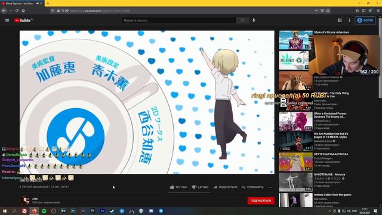Start voice search with microphone icon
The image size is (382, 215).
click(254, 20)
